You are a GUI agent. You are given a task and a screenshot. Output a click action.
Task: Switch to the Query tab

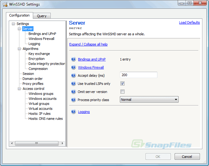(42, 16)
